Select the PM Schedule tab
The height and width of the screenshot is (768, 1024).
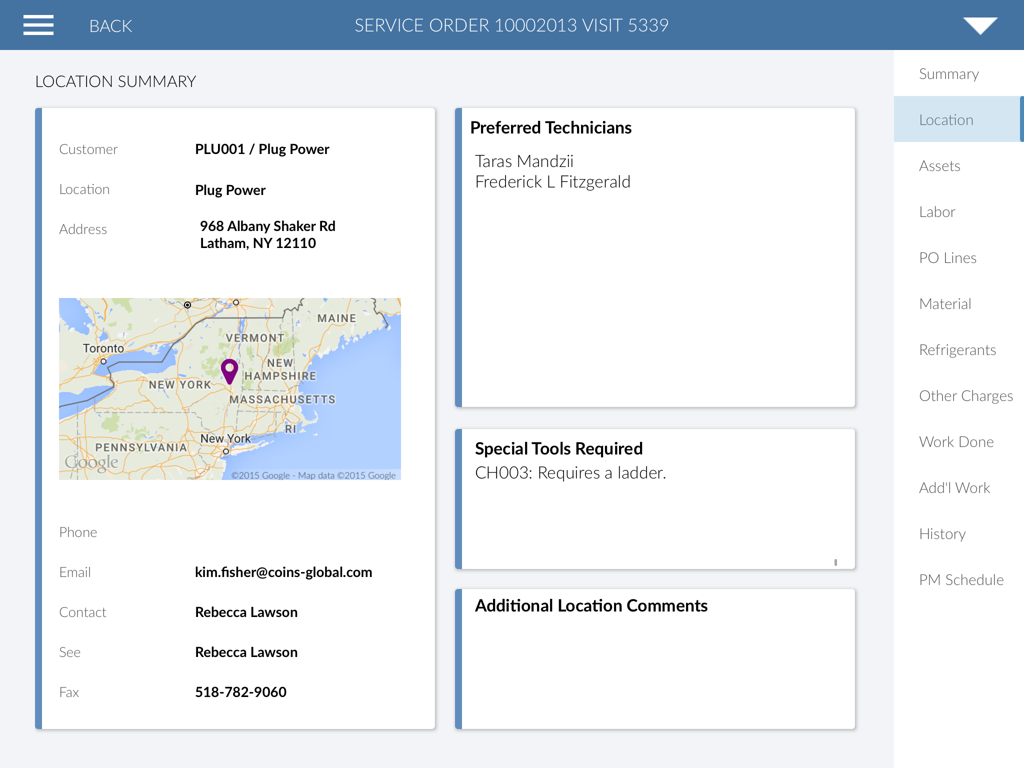[x=958, y=579]
